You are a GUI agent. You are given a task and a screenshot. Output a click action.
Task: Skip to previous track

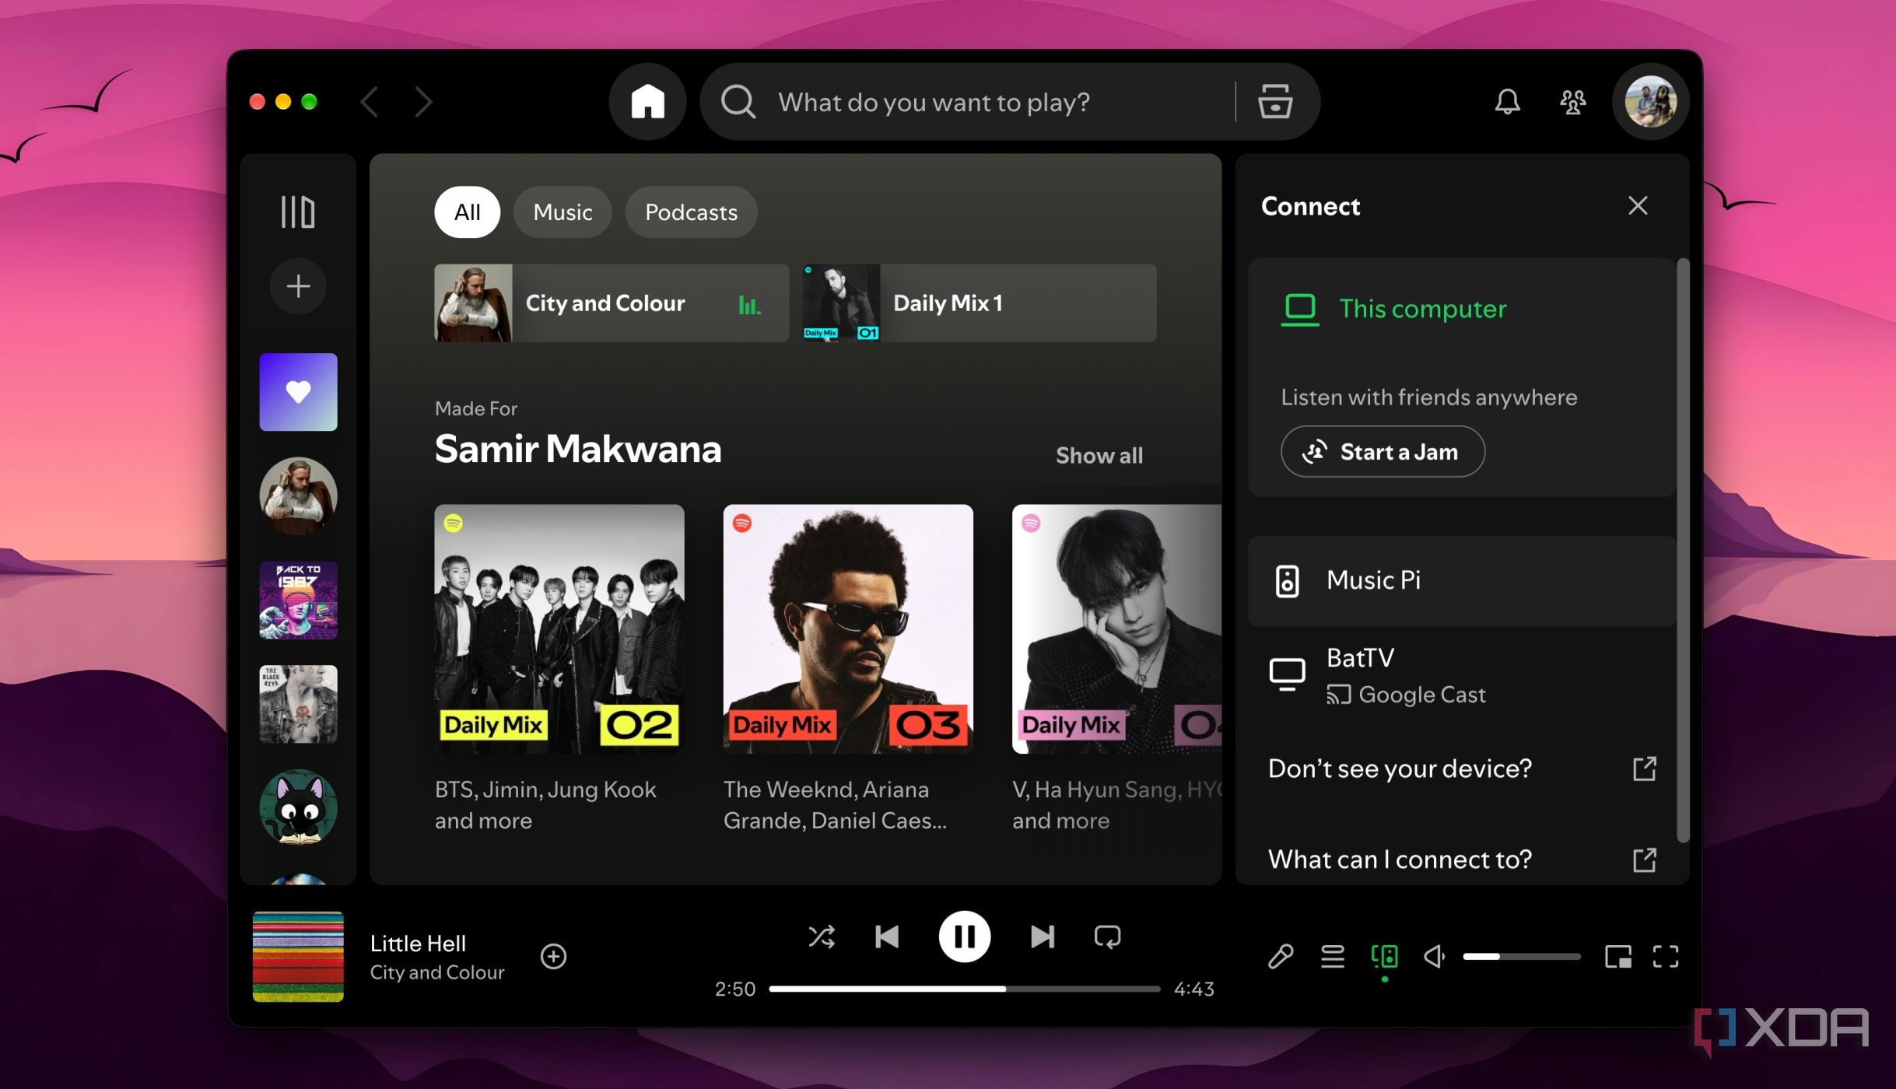tap(887, 937)
